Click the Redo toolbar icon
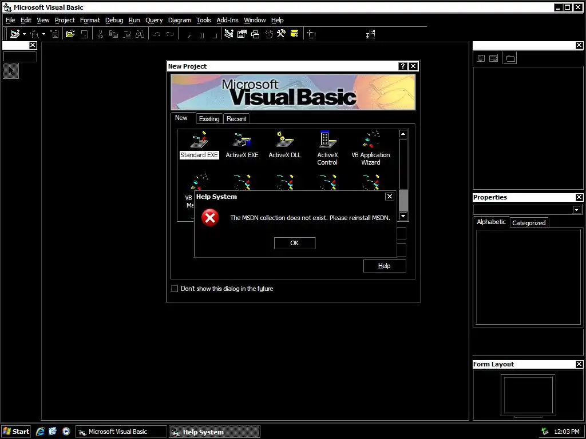586x439 pixels. click(170, 34)
